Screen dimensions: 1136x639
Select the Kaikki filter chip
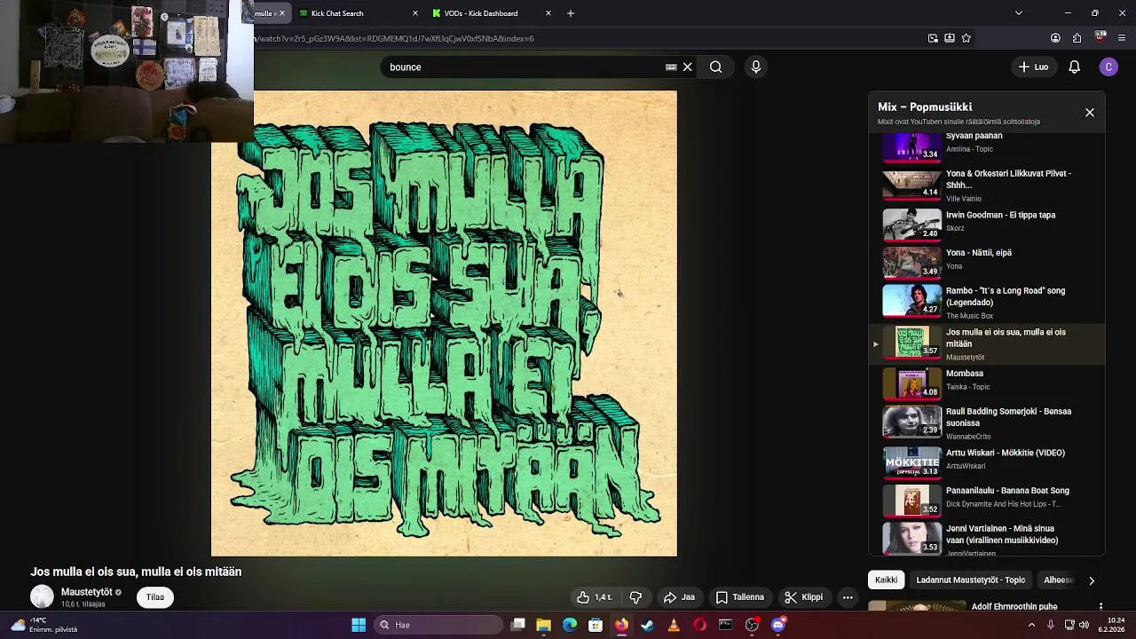886,580
